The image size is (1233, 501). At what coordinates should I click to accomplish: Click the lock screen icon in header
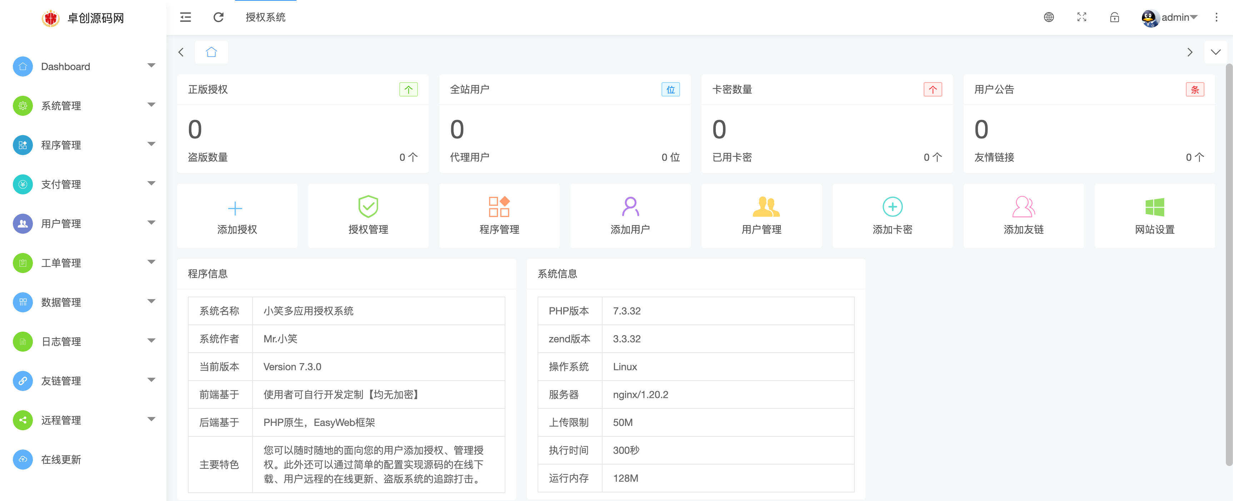[1114, 17]
